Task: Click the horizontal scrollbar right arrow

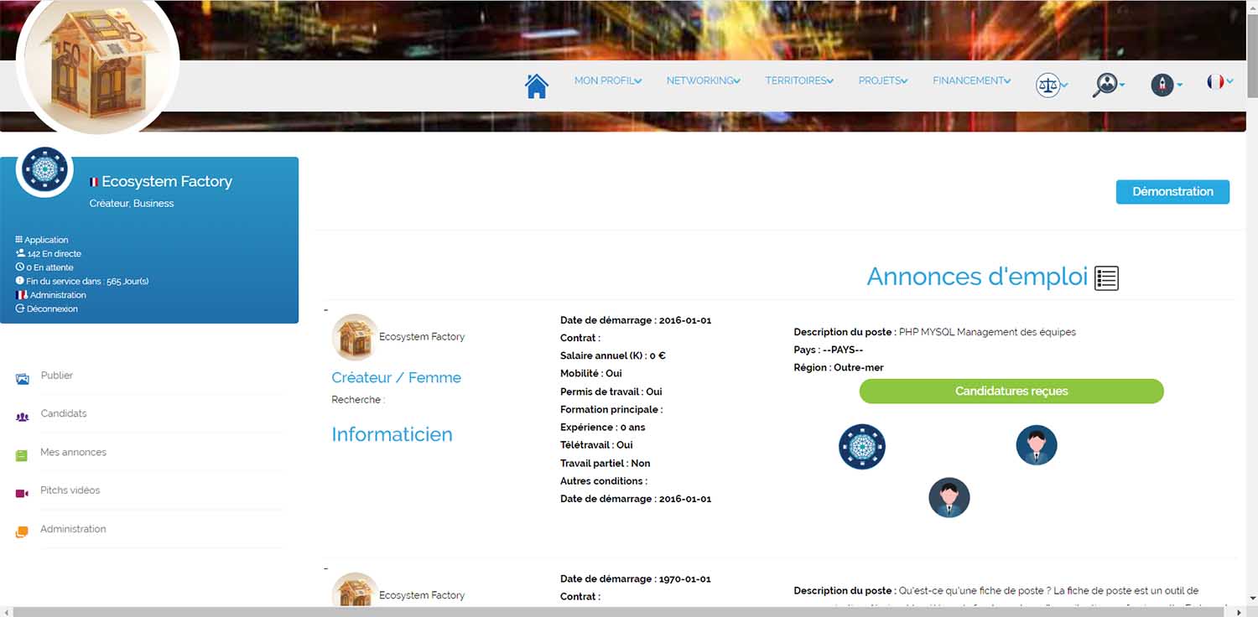Action: click(1239, 612)
